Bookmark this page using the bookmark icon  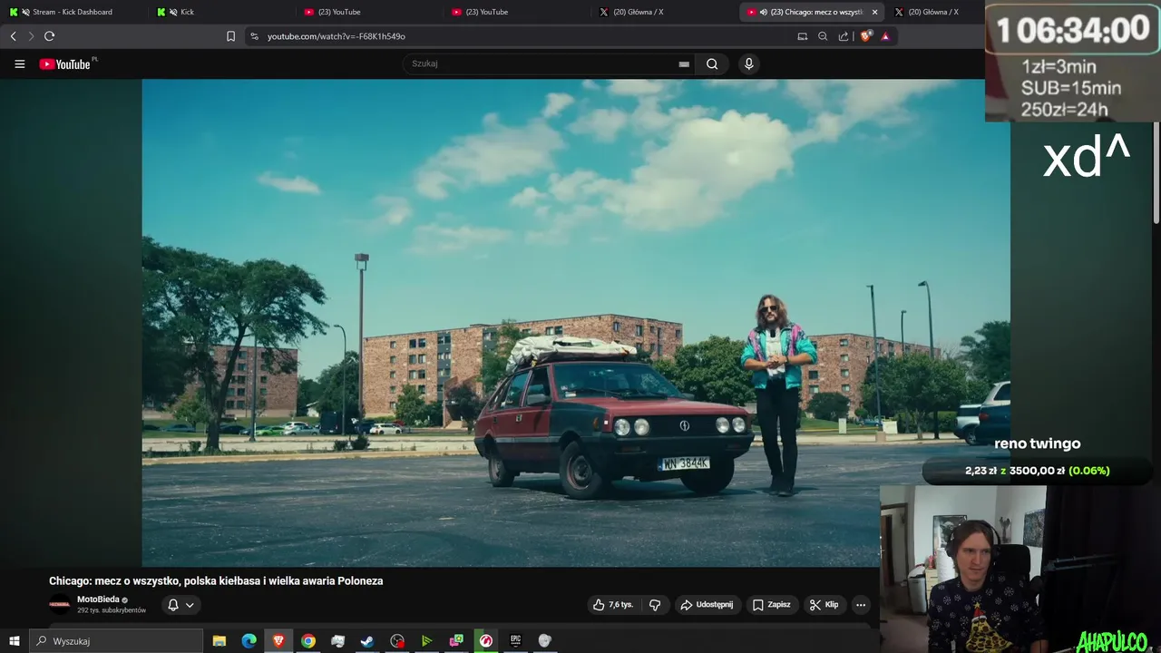pyautogui.click(x=230, y=36)
